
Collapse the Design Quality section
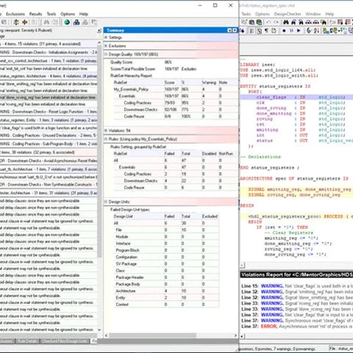pyautogui.click(x=106, y=54)
